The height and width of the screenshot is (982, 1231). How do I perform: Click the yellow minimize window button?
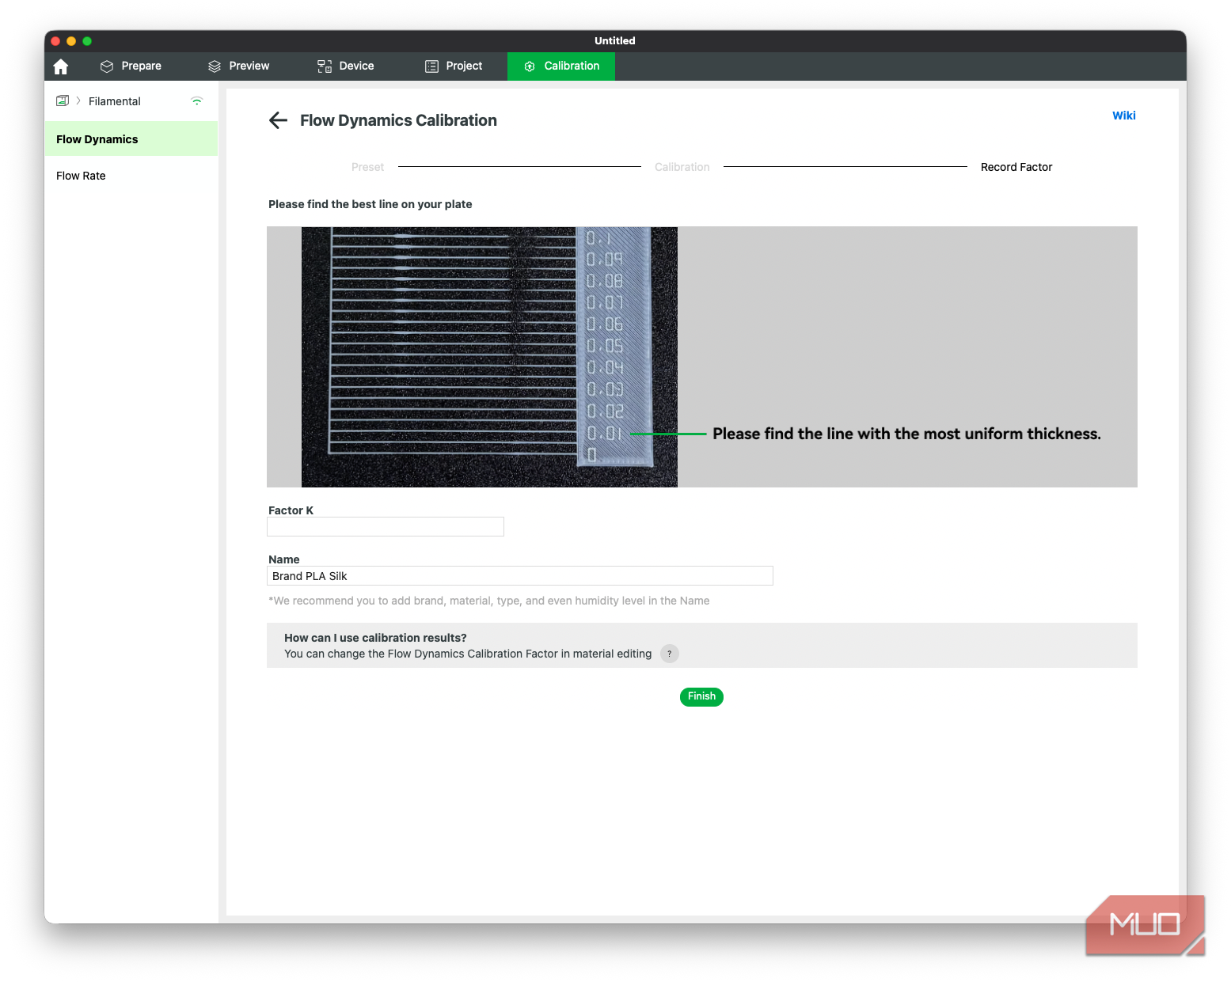71,41
